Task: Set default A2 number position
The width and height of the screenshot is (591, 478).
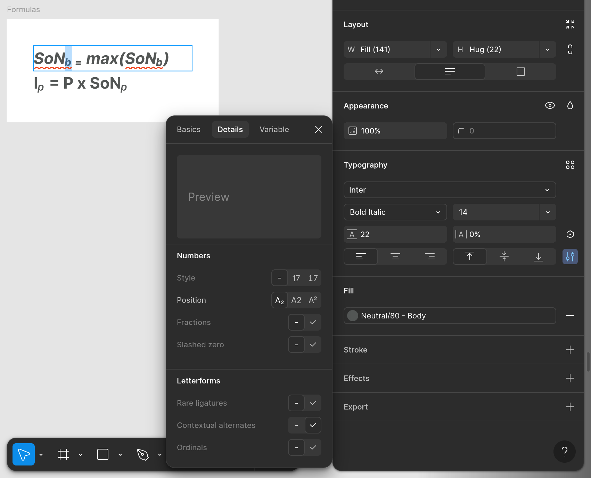Action: pyautogui.click(x=296, y=300)
